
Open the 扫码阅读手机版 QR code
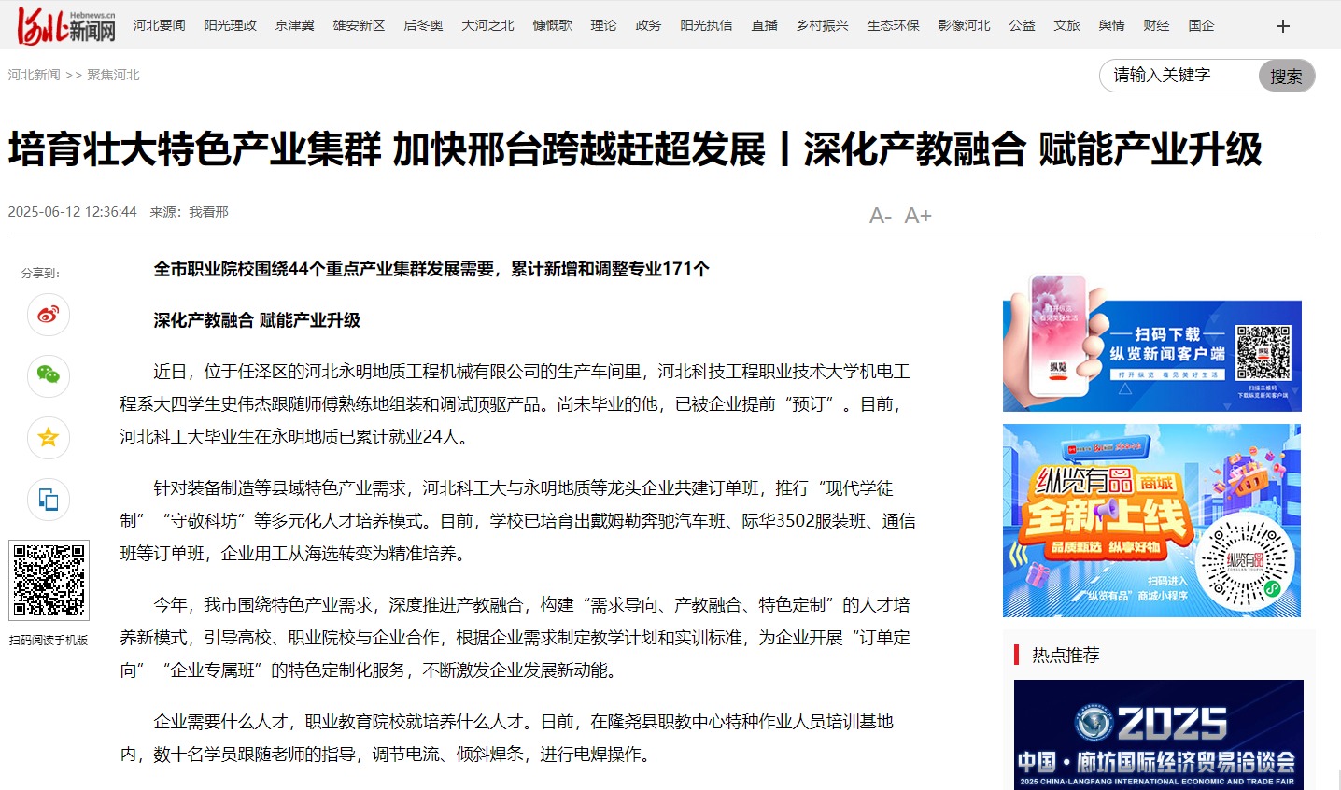point(49,580)
